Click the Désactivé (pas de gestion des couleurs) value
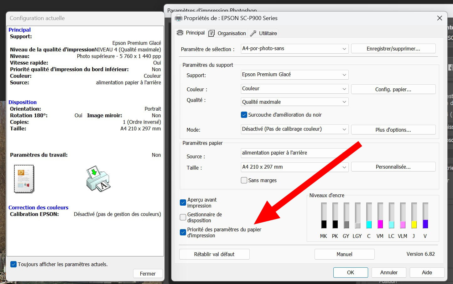 click(117, 214)
